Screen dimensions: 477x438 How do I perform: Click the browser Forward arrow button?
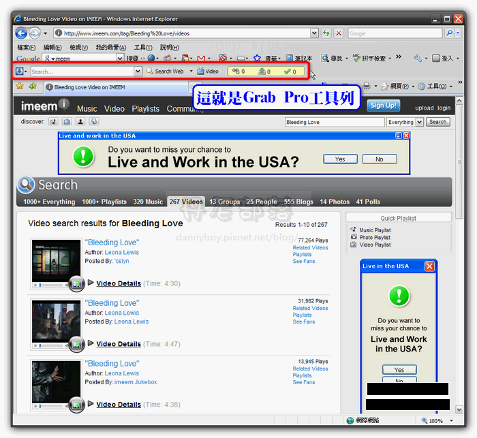click(x=35, y=33)
